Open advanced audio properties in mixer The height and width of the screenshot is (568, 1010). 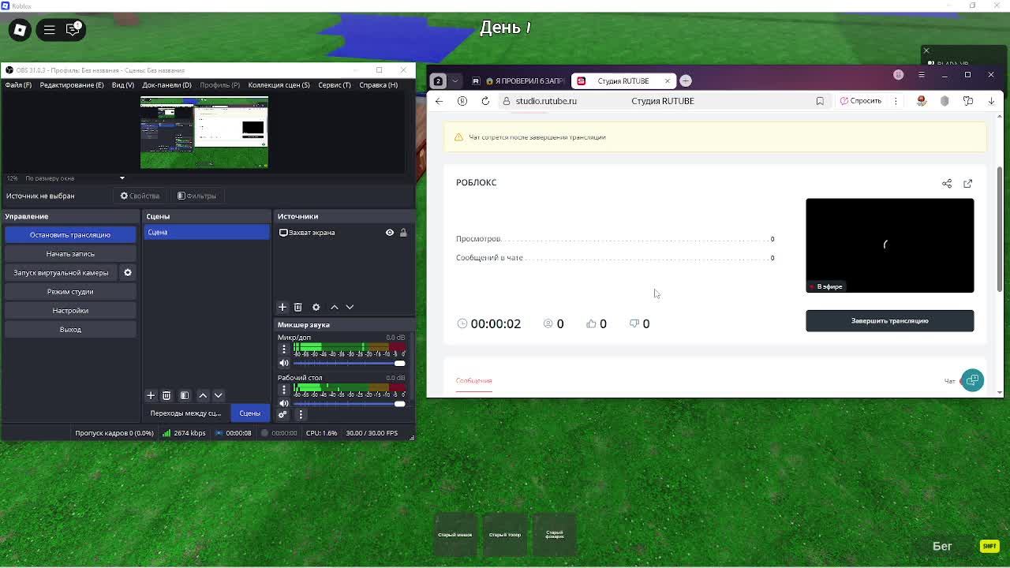tap(282, 414)
